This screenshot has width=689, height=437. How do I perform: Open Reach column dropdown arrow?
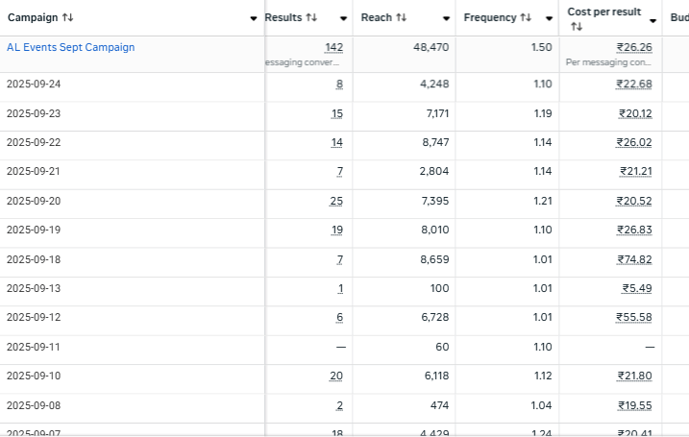point(447,19)
